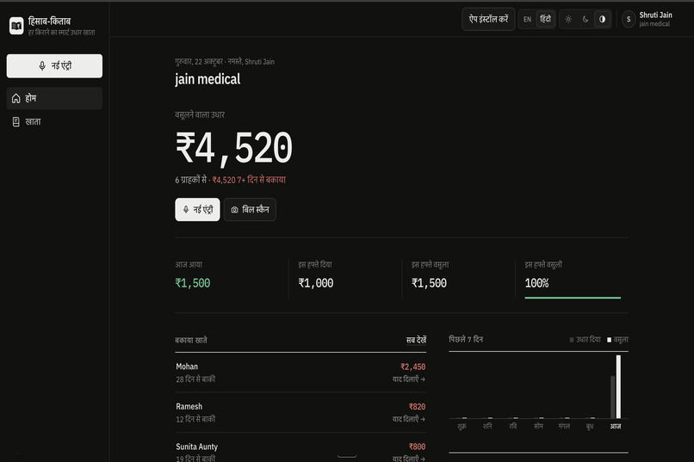The image size is (694, 462).
Task: Click the Hisab-Kitab logo icon
Action: (x=16, y=26)
